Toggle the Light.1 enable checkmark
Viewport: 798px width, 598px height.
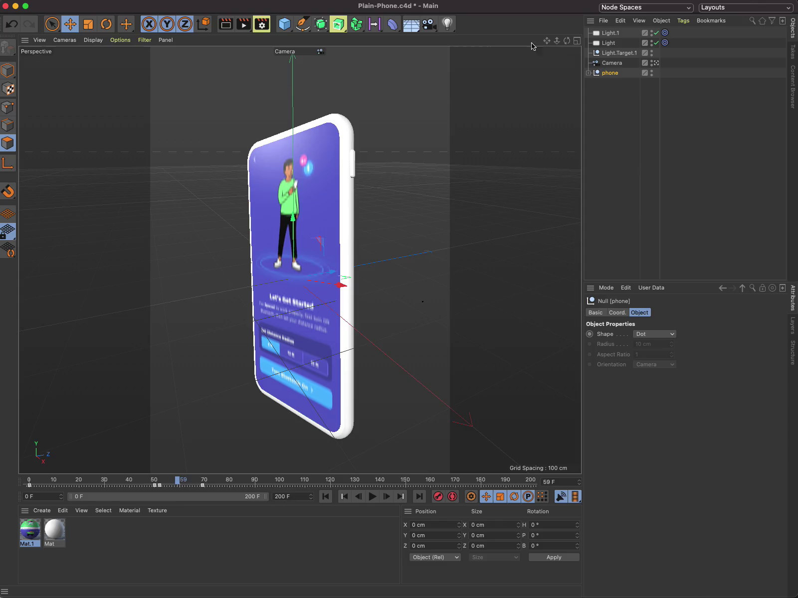point(657,33)
